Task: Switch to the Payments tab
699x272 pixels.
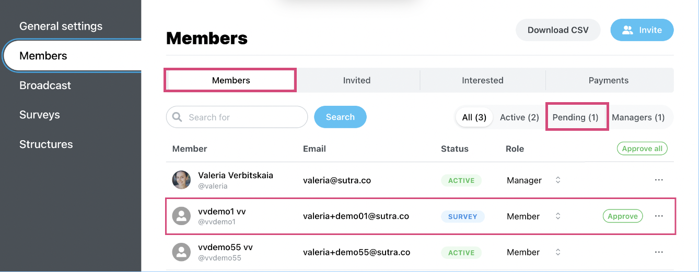Action: [x=609, y=80]
